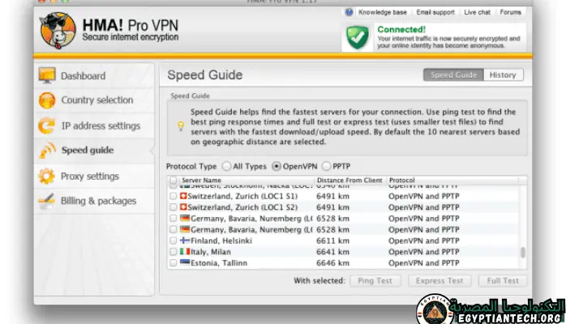This screenshot has width=566, height=324.
Task: Click the IP address settings icon
Action: pos(47,126)
